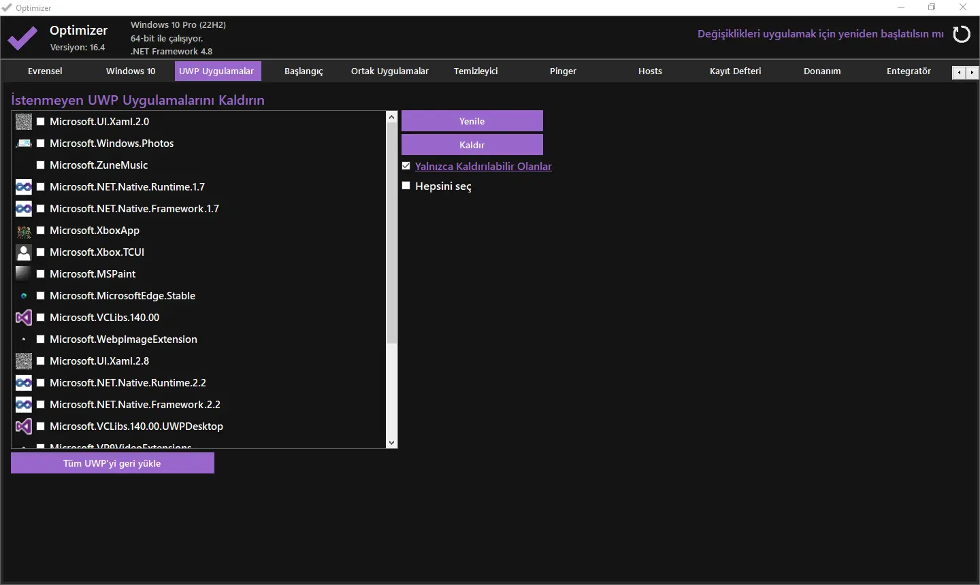Enable the Hepsini seç checkbox
Screen dimensions: 980x585
406,186
